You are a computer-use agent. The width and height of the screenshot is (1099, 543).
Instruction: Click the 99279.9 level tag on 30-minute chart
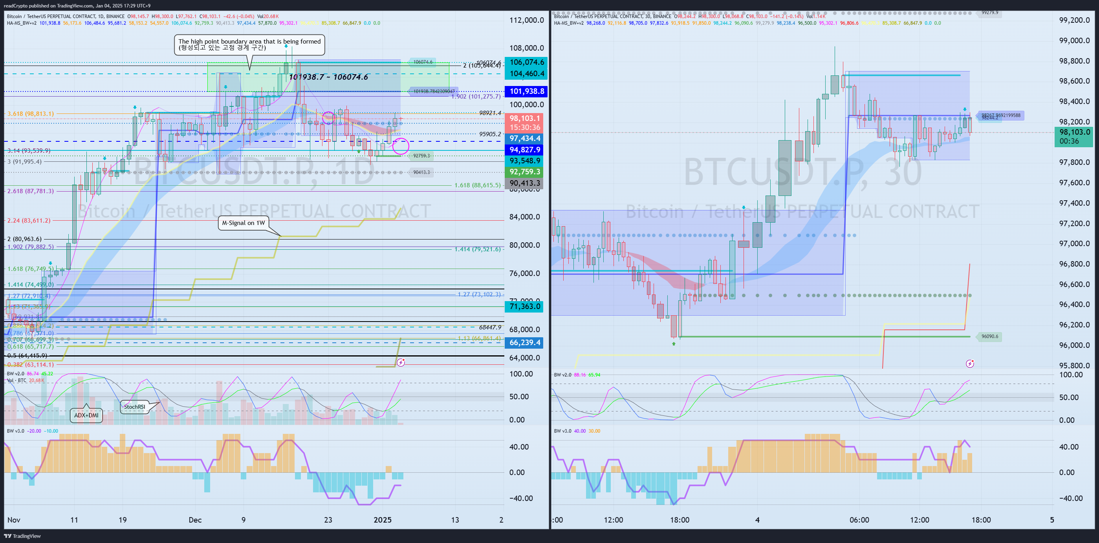pos(990,13)
